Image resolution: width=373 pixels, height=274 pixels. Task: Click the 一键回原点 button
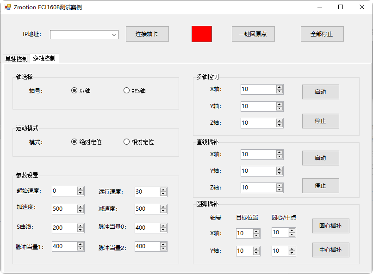point(253,34)
